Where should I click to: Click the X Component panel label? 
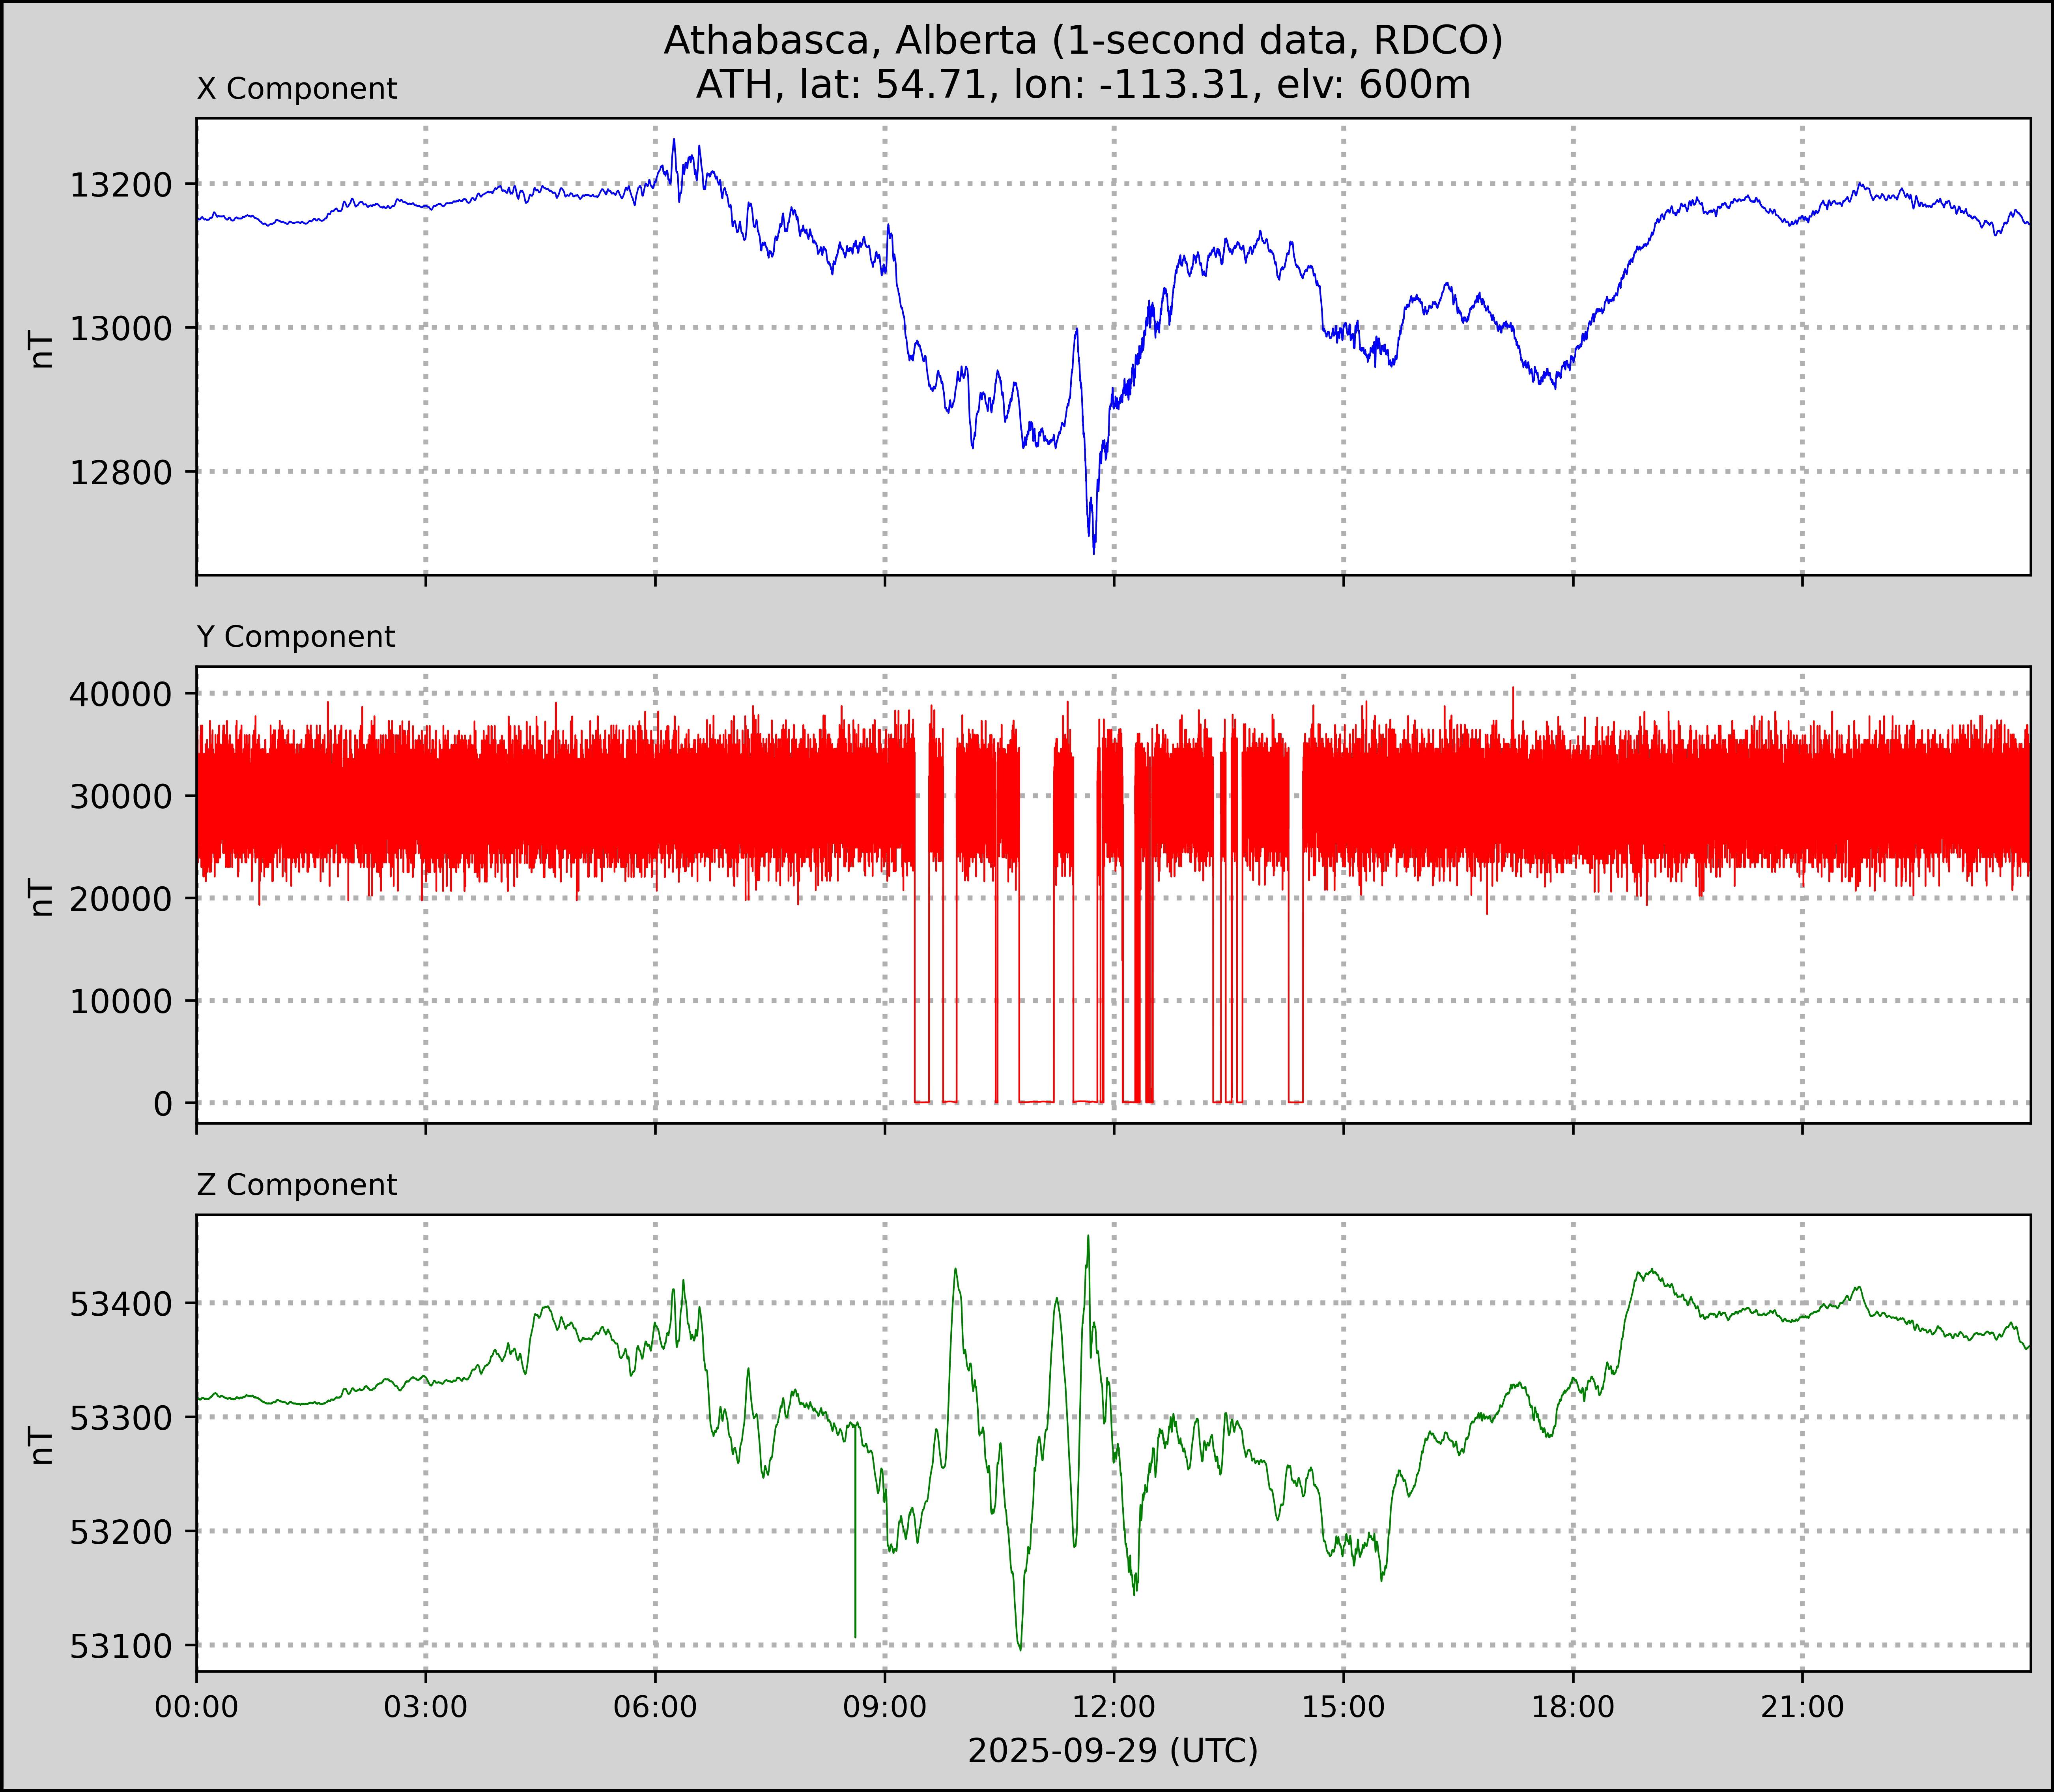pyautogui.click(x=297, y=89)
